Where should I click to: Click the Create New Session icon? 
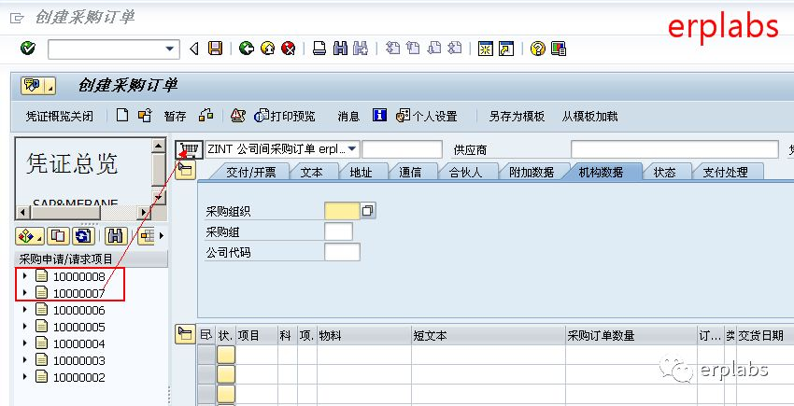pos(486,49)
